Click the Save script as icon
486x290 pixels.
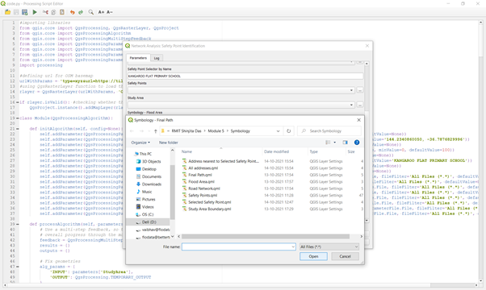pyautogui.click(x=25, y=12)
